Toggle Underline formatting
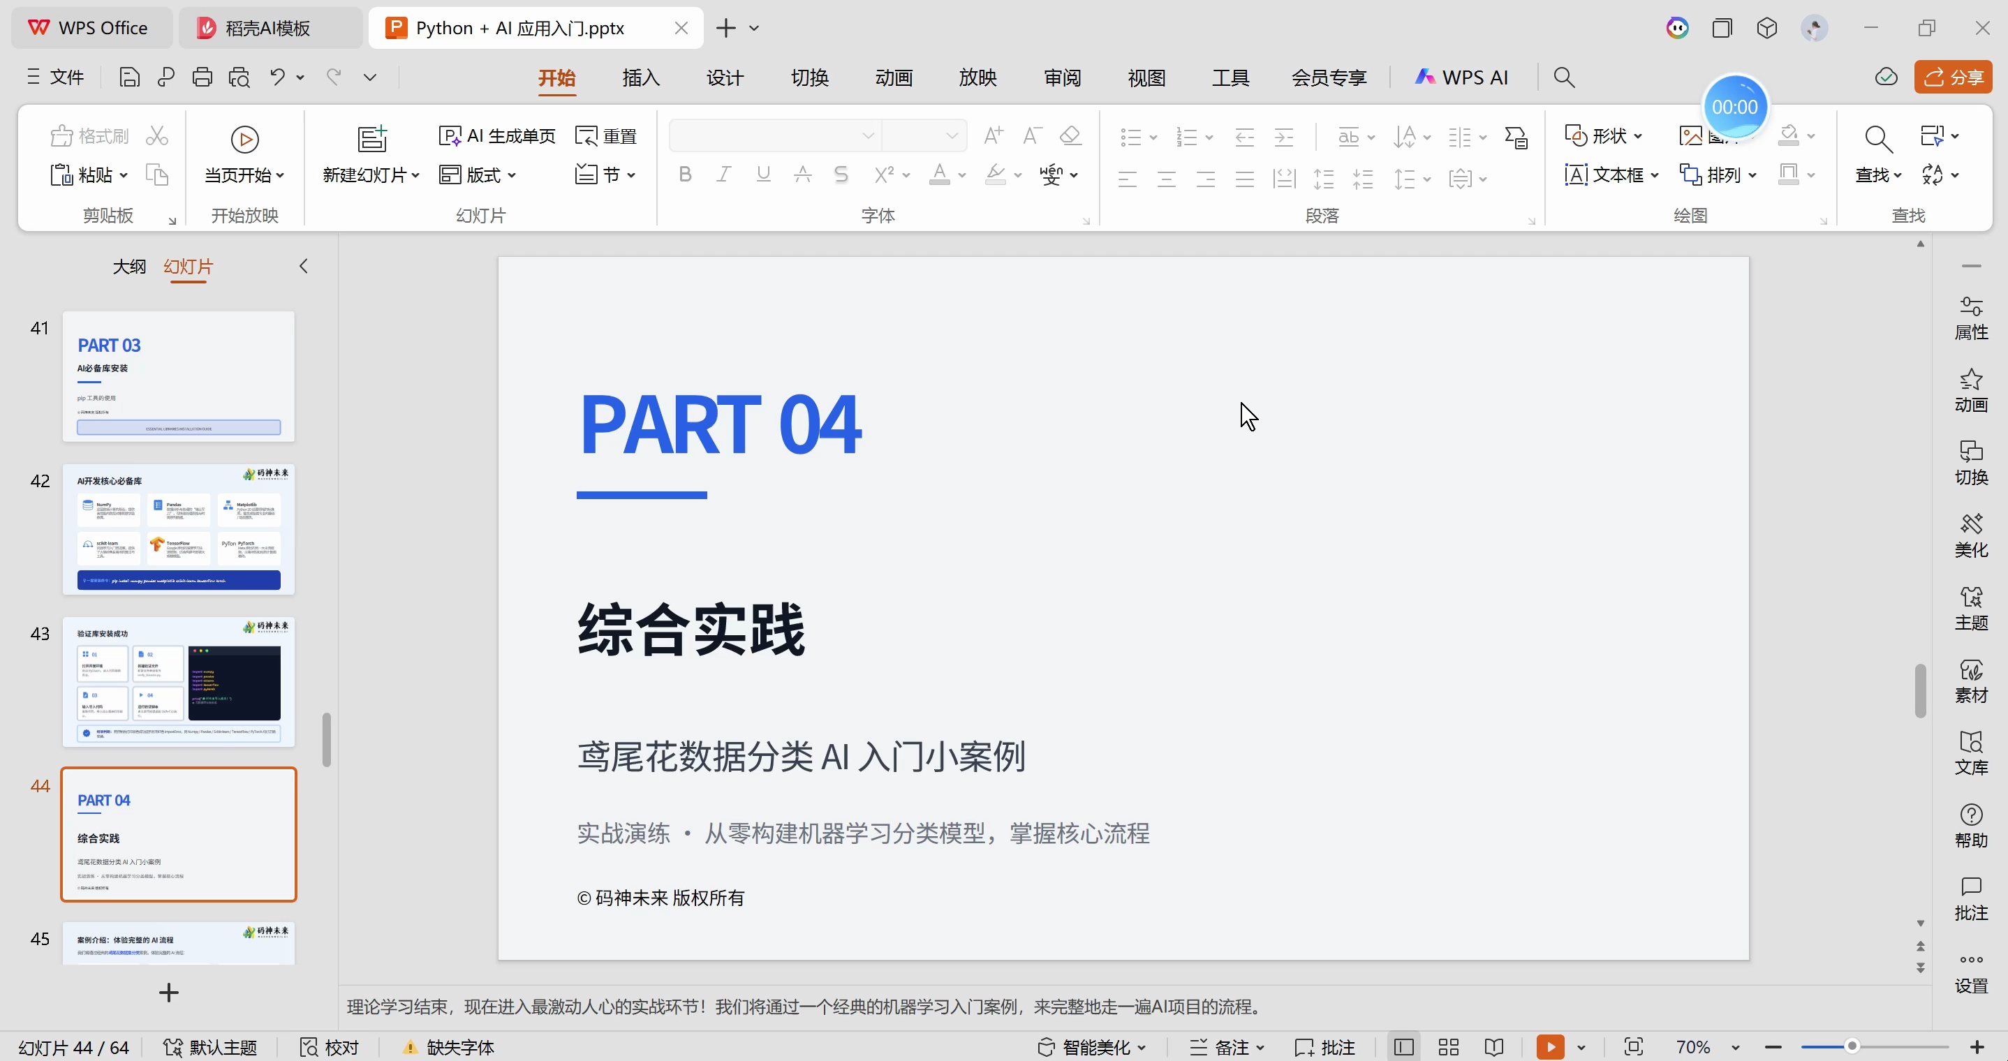 tap(763, 175)
